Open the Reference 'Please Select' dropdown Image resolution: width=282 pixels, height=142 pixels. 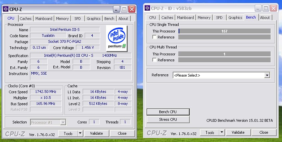(x=267, y=75)
